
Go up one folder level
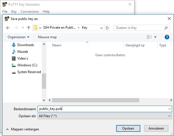(29, 28)
